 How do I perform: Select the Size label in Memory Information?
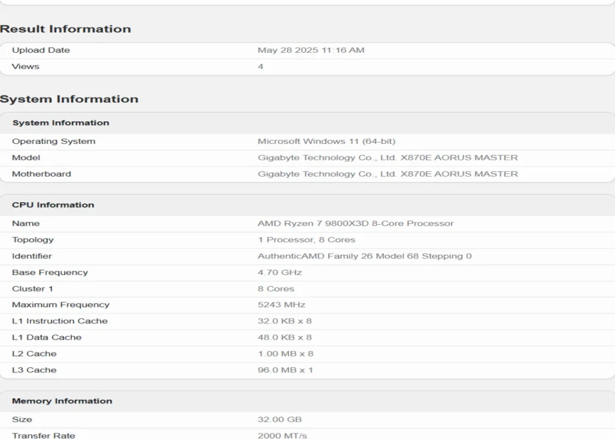coord(22,420)
